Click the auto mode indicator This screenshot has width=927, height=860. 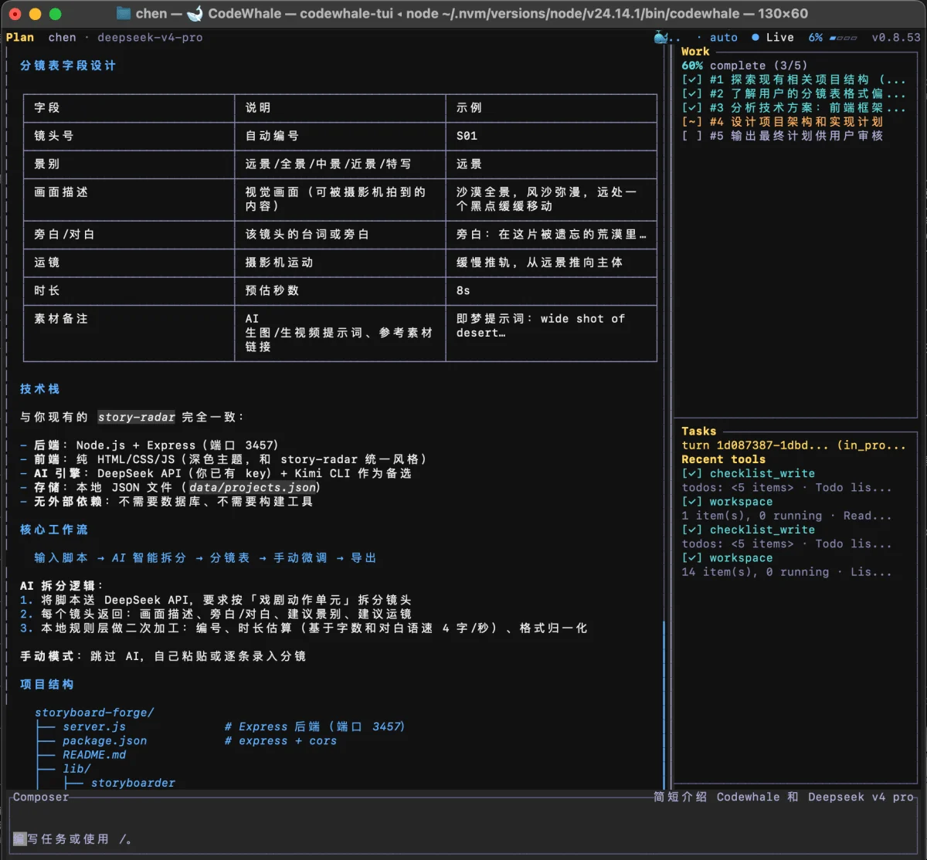(724, 37)
